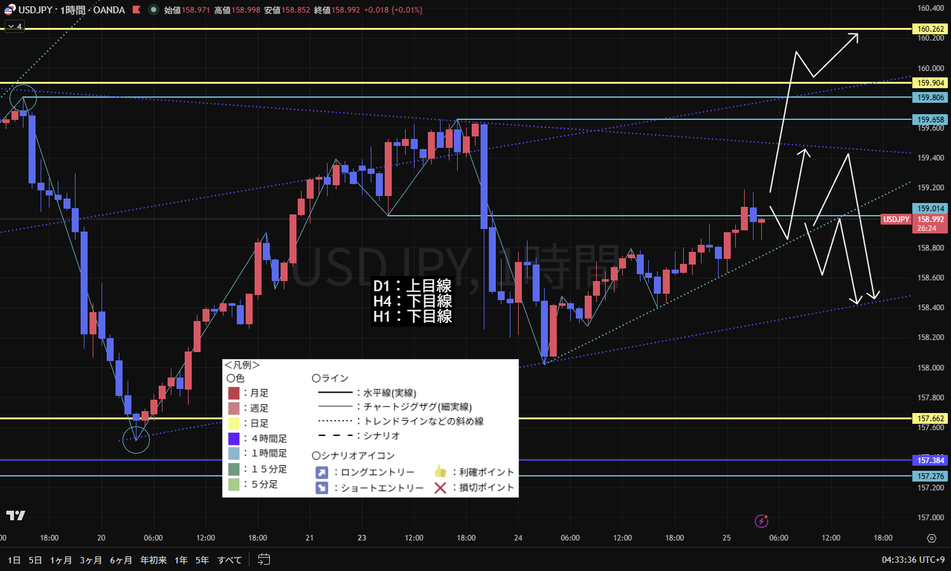Select the 1年 time range
Viewport: 951px width, 571px height.
pyautogui.click(x=181, y=560)
